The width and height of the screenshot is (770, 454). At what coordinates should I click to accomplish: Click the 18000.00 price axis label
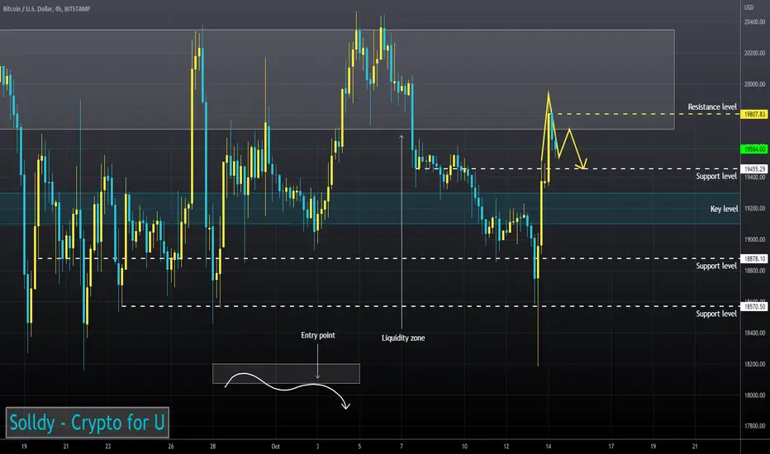click(754, 395)
